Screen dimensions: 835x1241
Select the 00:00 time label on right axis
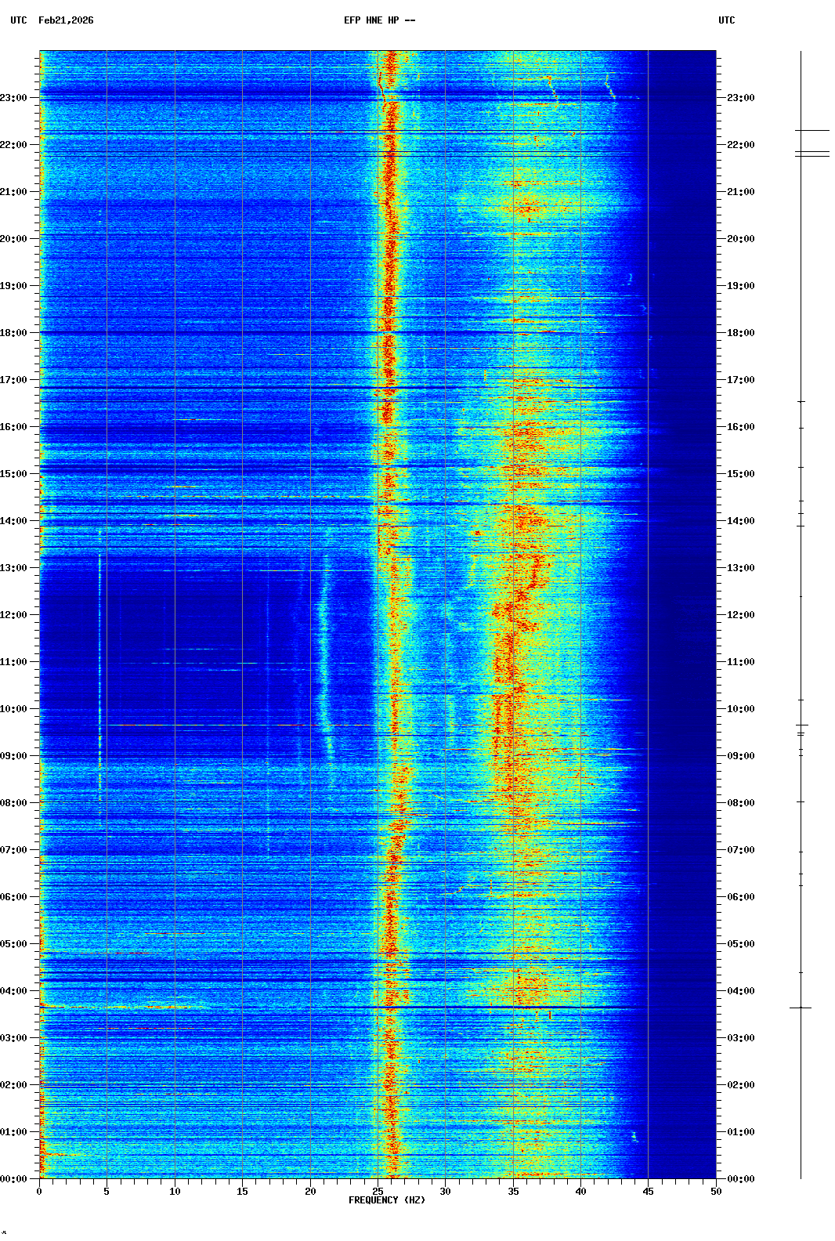(740, 1179)
